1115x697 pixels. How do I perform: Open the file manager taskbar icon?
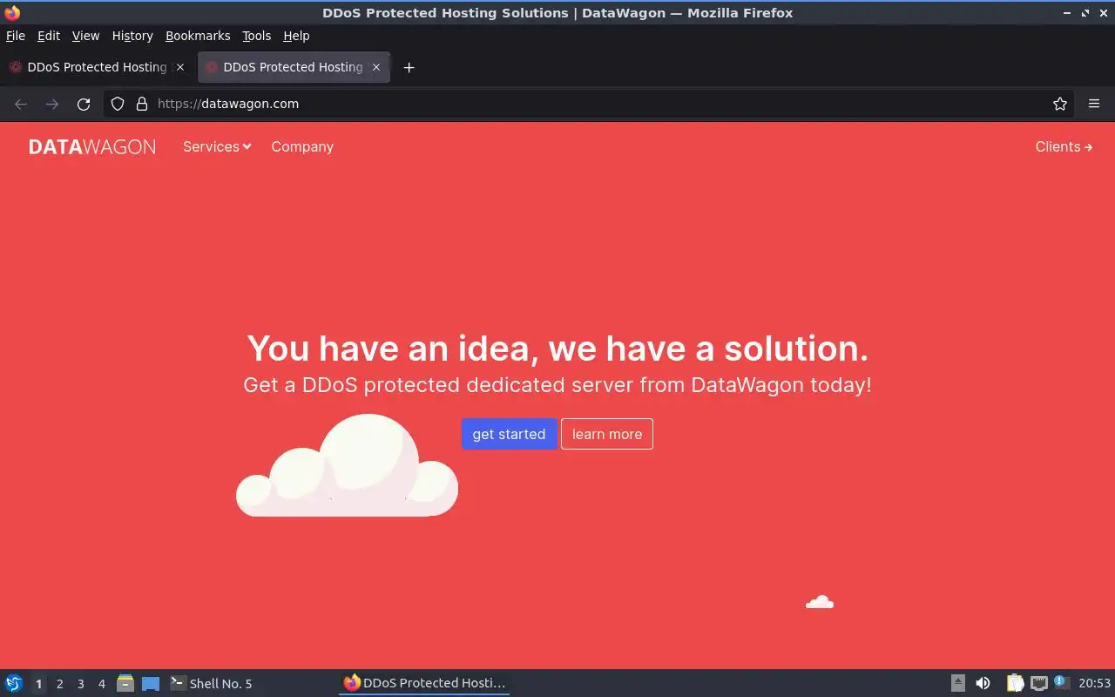tap(125, 683)
